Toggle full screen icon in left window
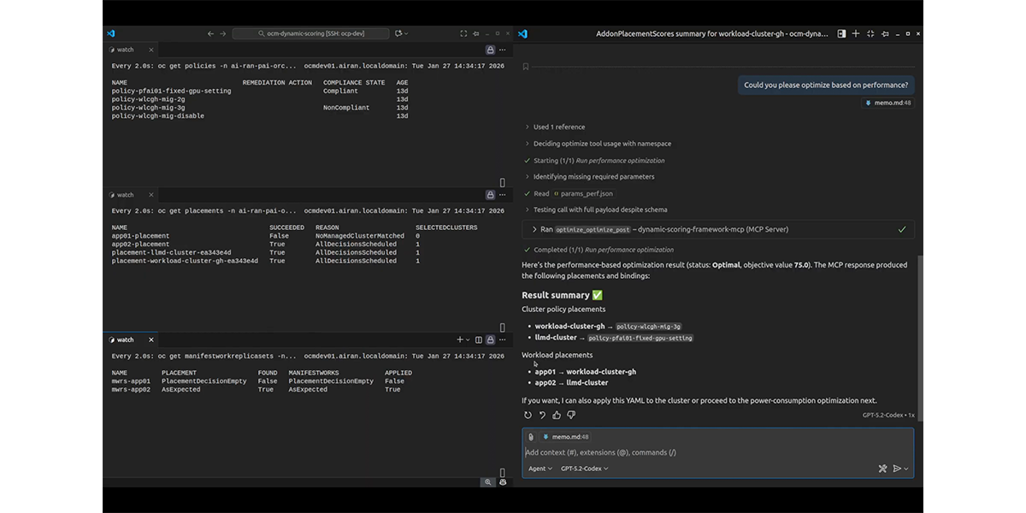The image size is (1026, 513). coord(463,33)
